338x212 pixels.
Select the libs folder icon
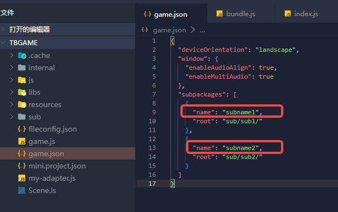[22, 93]
